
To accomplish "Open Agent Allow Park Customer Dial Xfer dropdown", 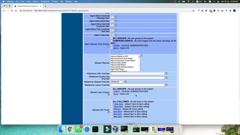I will coord(112,30).
